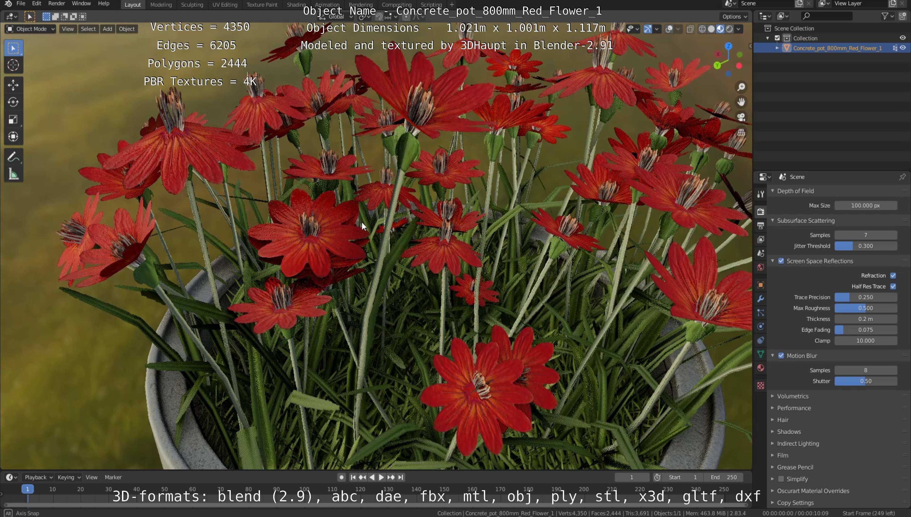Open the Object Mode dropdown
Screen dimensions: 911x517
pyautogui.click(x=31, y=29)
